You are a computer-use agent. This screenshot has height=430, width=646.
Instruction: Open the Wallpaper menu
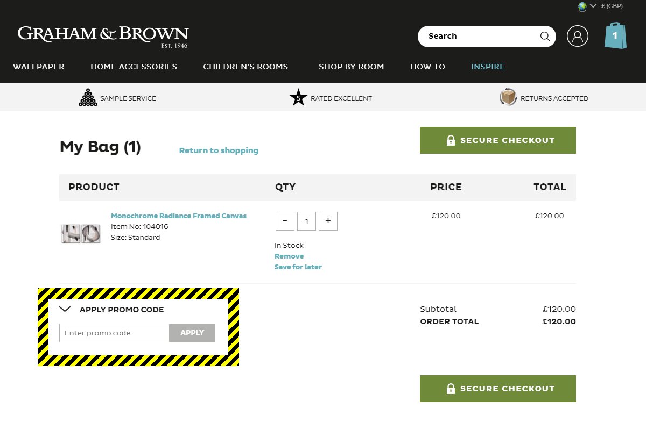coord(39,67)
